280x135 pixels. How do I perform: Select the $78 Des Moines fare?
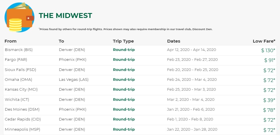pos(269,110)
